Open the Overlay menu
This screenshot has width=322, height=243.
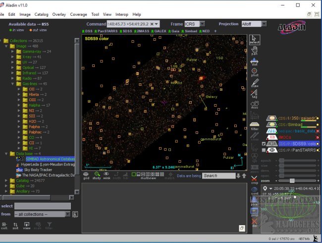tap(59, 14)
